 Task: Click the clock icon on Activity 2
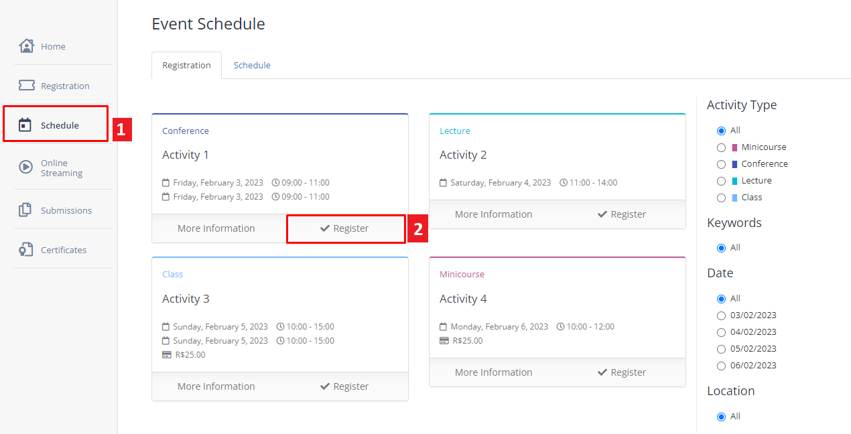563,183
